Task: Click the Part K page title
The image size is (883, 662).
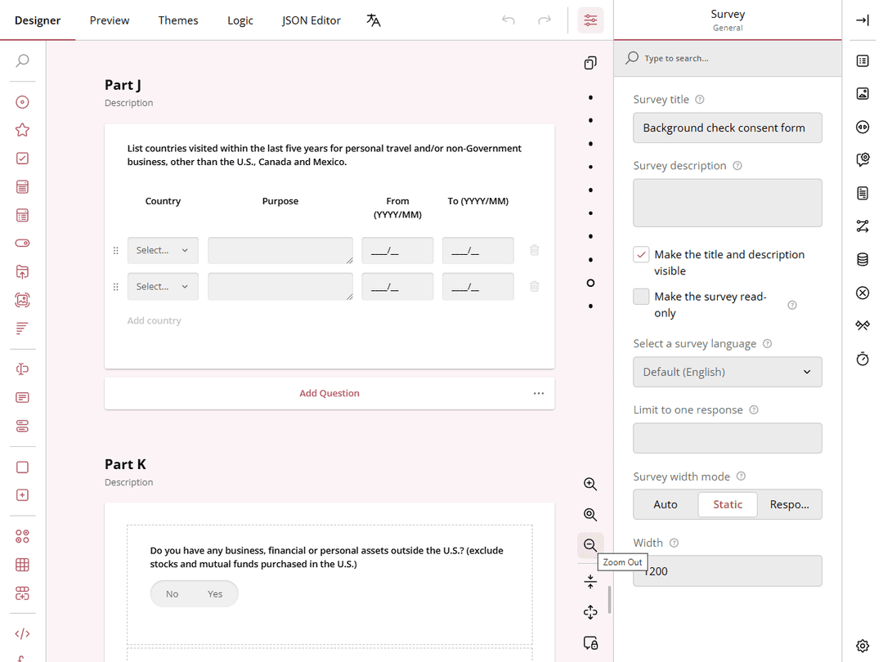Action: [x=125, y=464]
